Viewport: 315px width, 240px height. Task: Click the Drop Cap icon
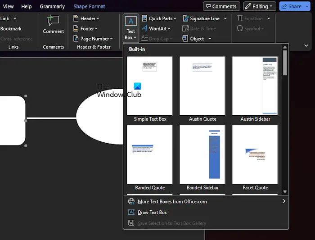point(144,38)
